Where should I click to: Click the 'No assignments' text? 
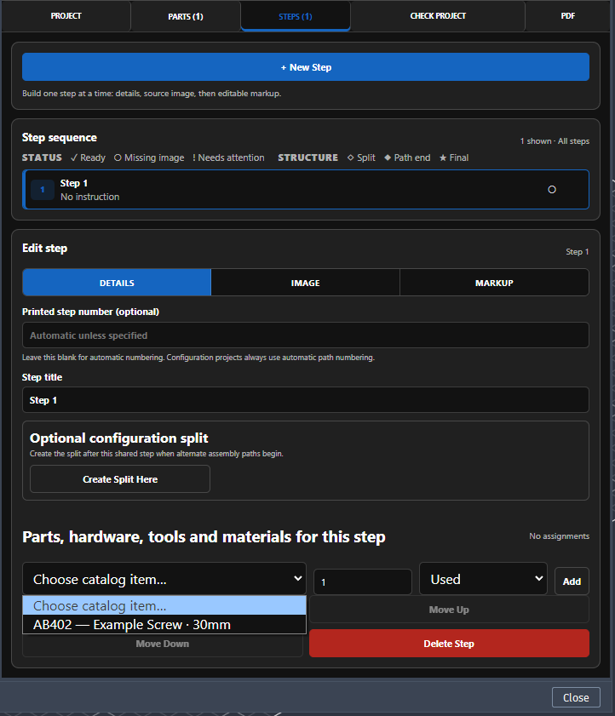(560, 536)
